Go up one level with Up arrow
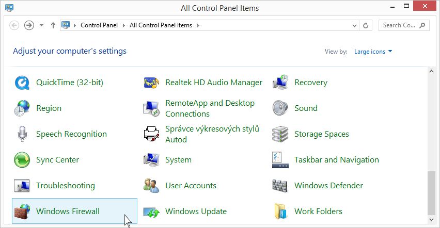Image resolution: width=440 pixels, height=228 pixels. 53,25
